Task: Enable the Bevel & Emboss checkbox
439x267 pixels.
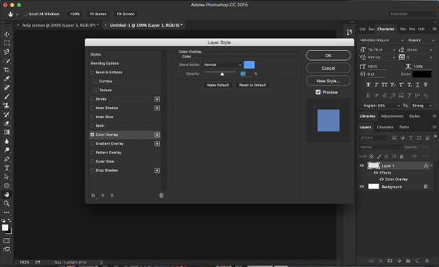Action: 93,72
